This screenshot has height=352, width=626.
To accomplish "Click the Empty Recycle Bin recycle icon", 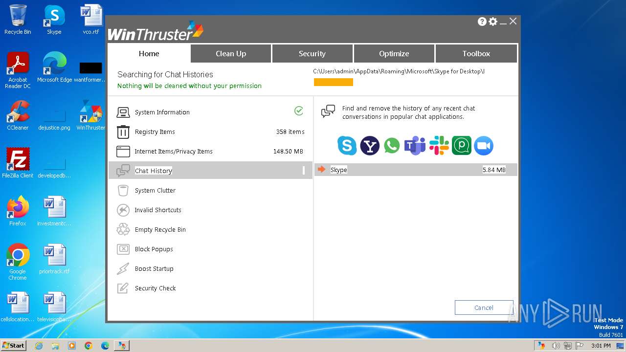I will (x=123, y=230).
